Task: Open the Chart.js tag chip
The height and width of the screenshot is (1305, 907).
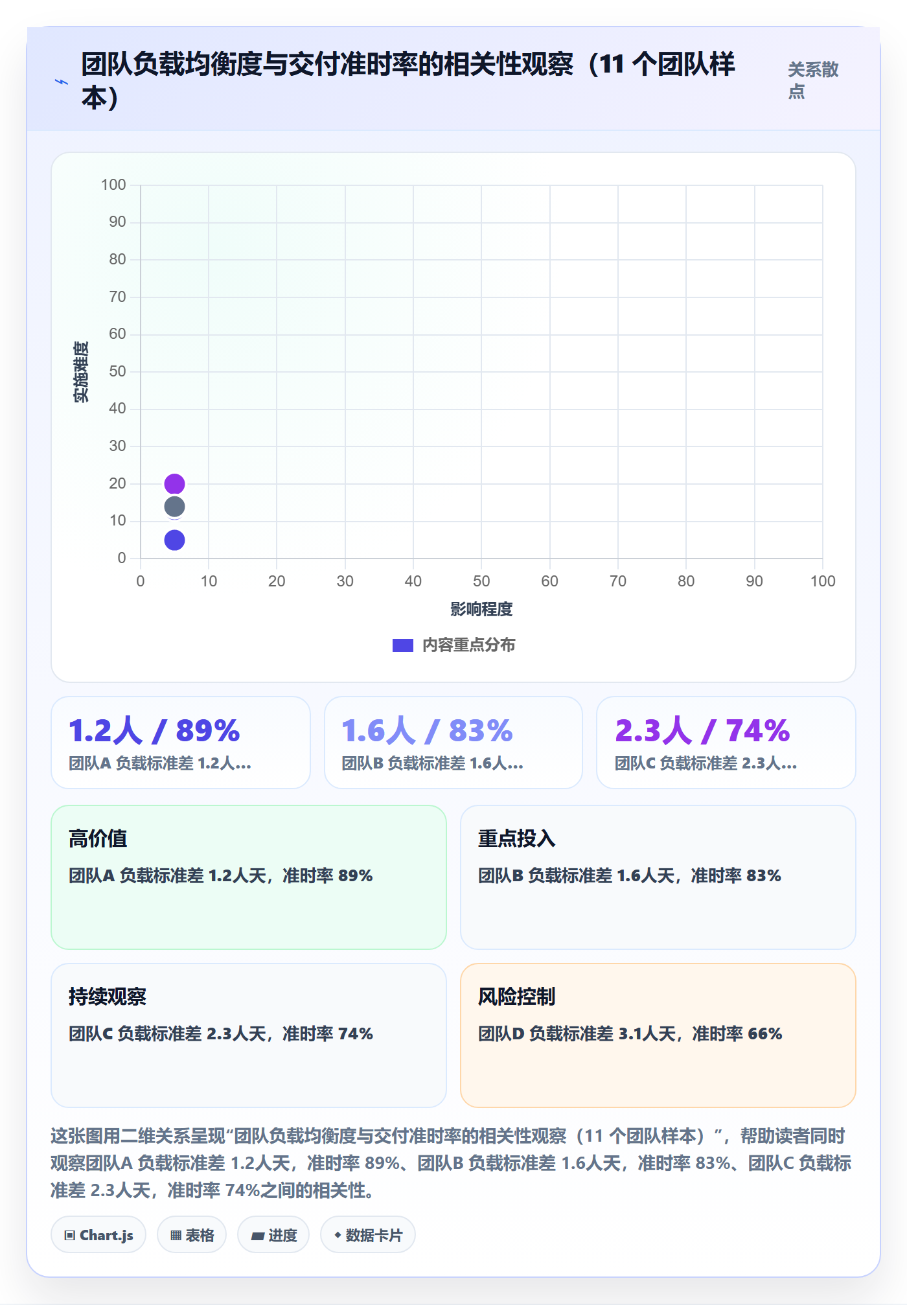Action: click(x=98, y=1235)
